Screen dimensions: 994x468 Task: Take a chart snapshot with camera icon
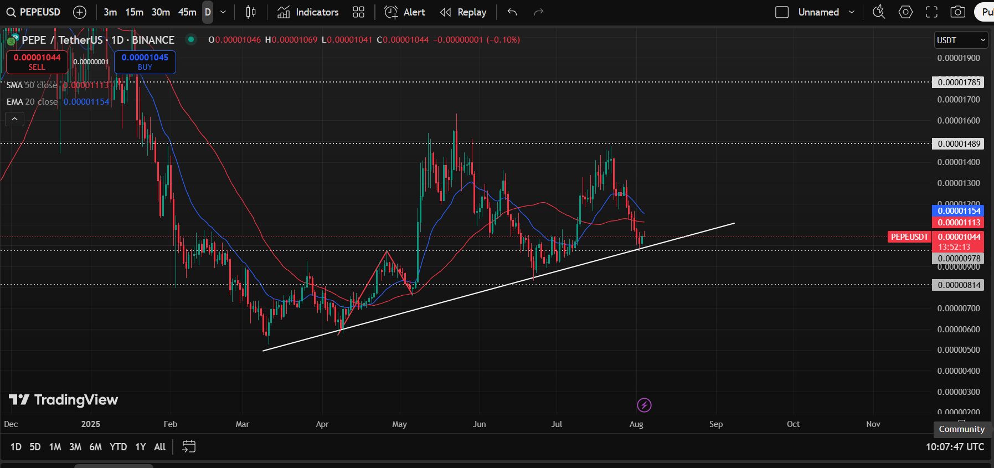click(958, 12)
